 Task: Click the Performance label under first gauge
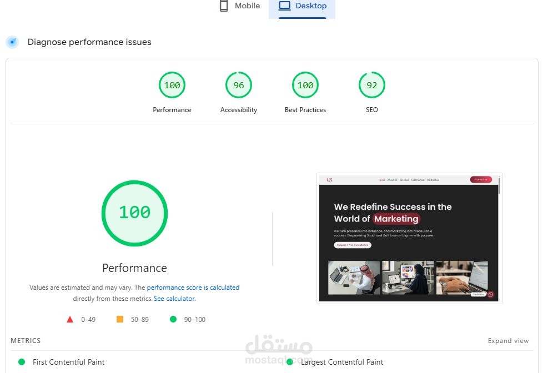[x=172, y=110]
